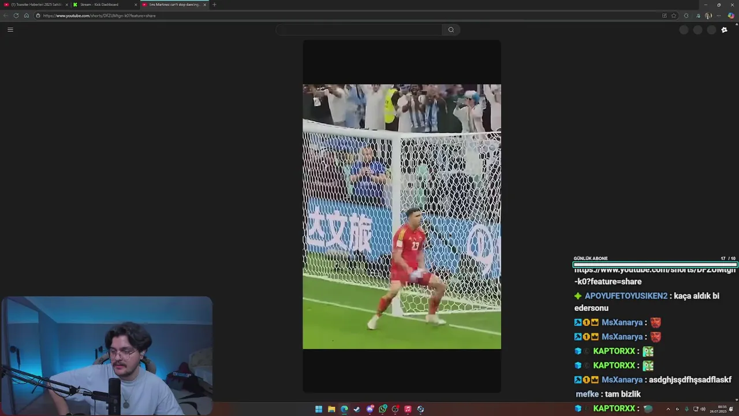The height and width of the screenshot is (416, 739).
Task: Close the Transfer Haberleri 2025 tab
Action: [66, 5]
